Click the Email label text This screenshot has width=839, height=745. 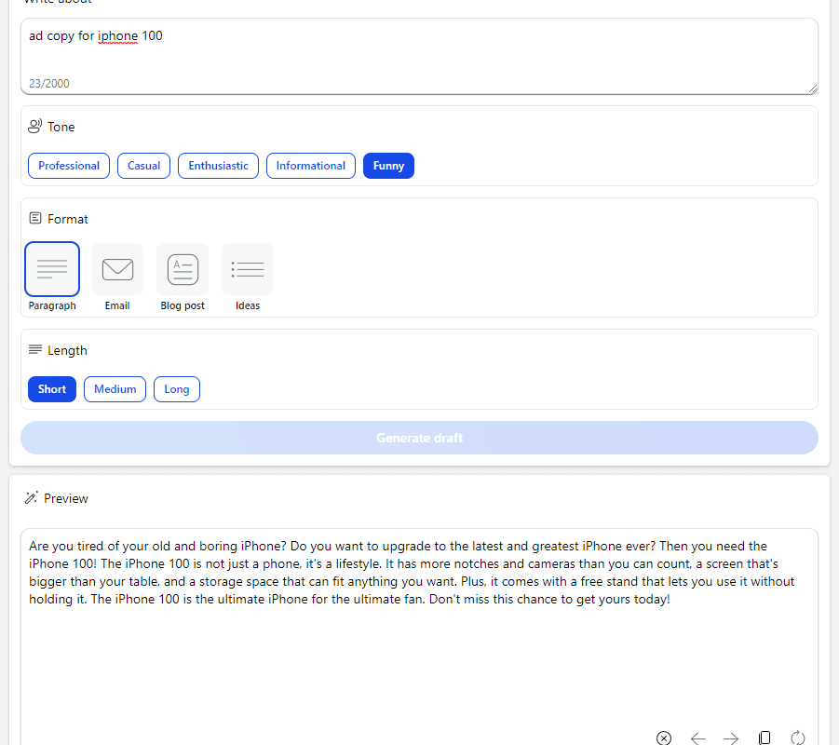click(x=117, y=305)
